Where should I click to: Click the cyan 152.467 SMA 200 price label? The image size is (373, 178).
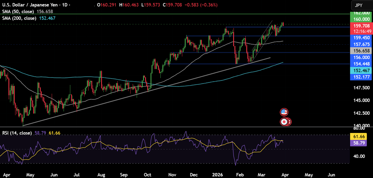tap(361, 71)
